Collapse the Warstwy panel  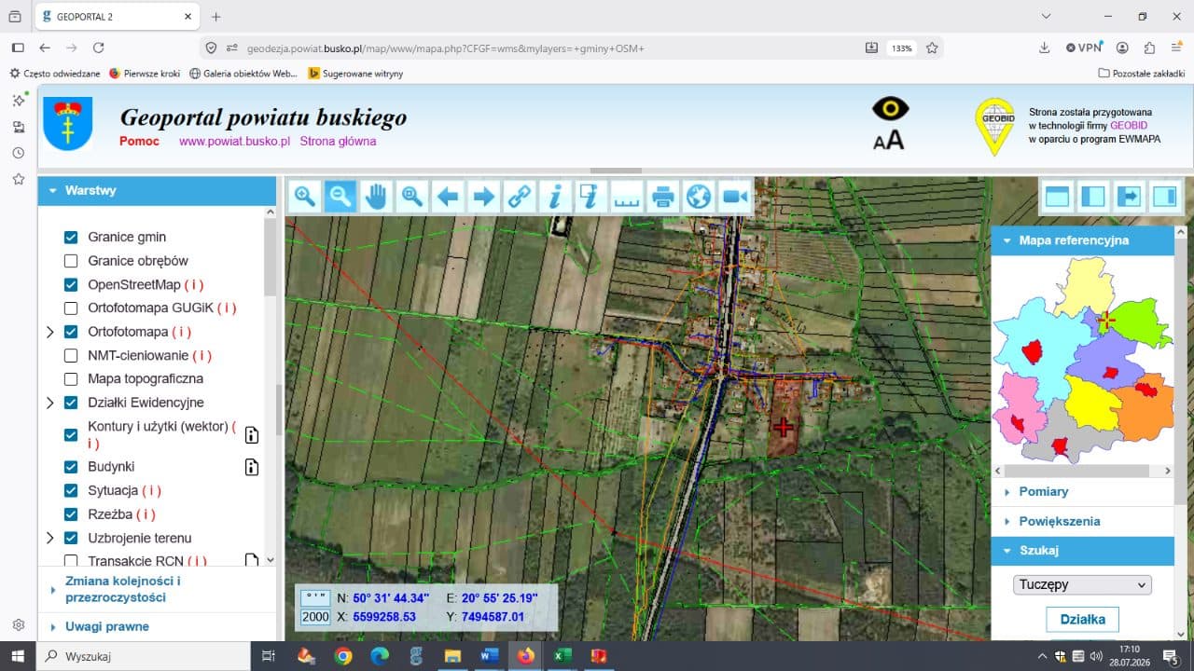(x=157, y=190)
